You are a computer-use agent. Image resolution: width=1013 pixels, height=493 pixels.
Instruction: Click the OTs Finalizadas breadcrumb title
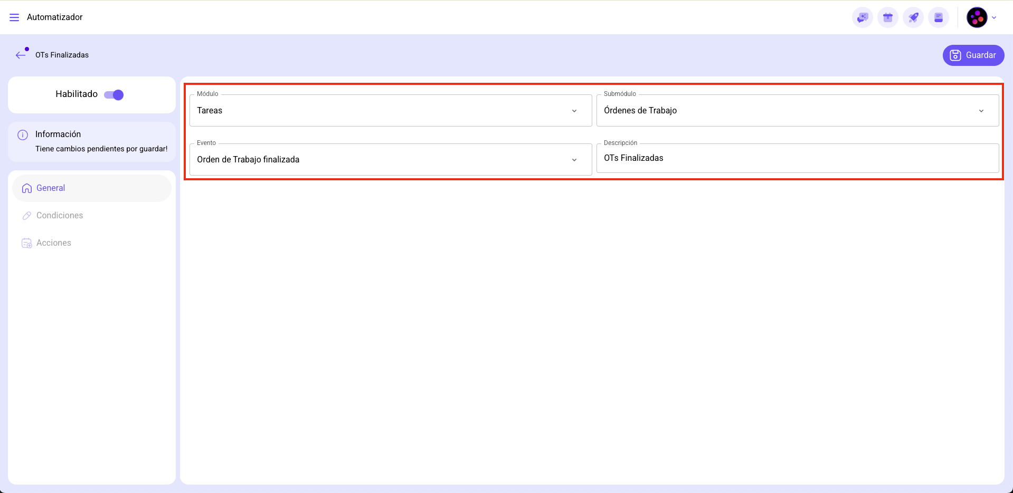click(x=62, y=55)
